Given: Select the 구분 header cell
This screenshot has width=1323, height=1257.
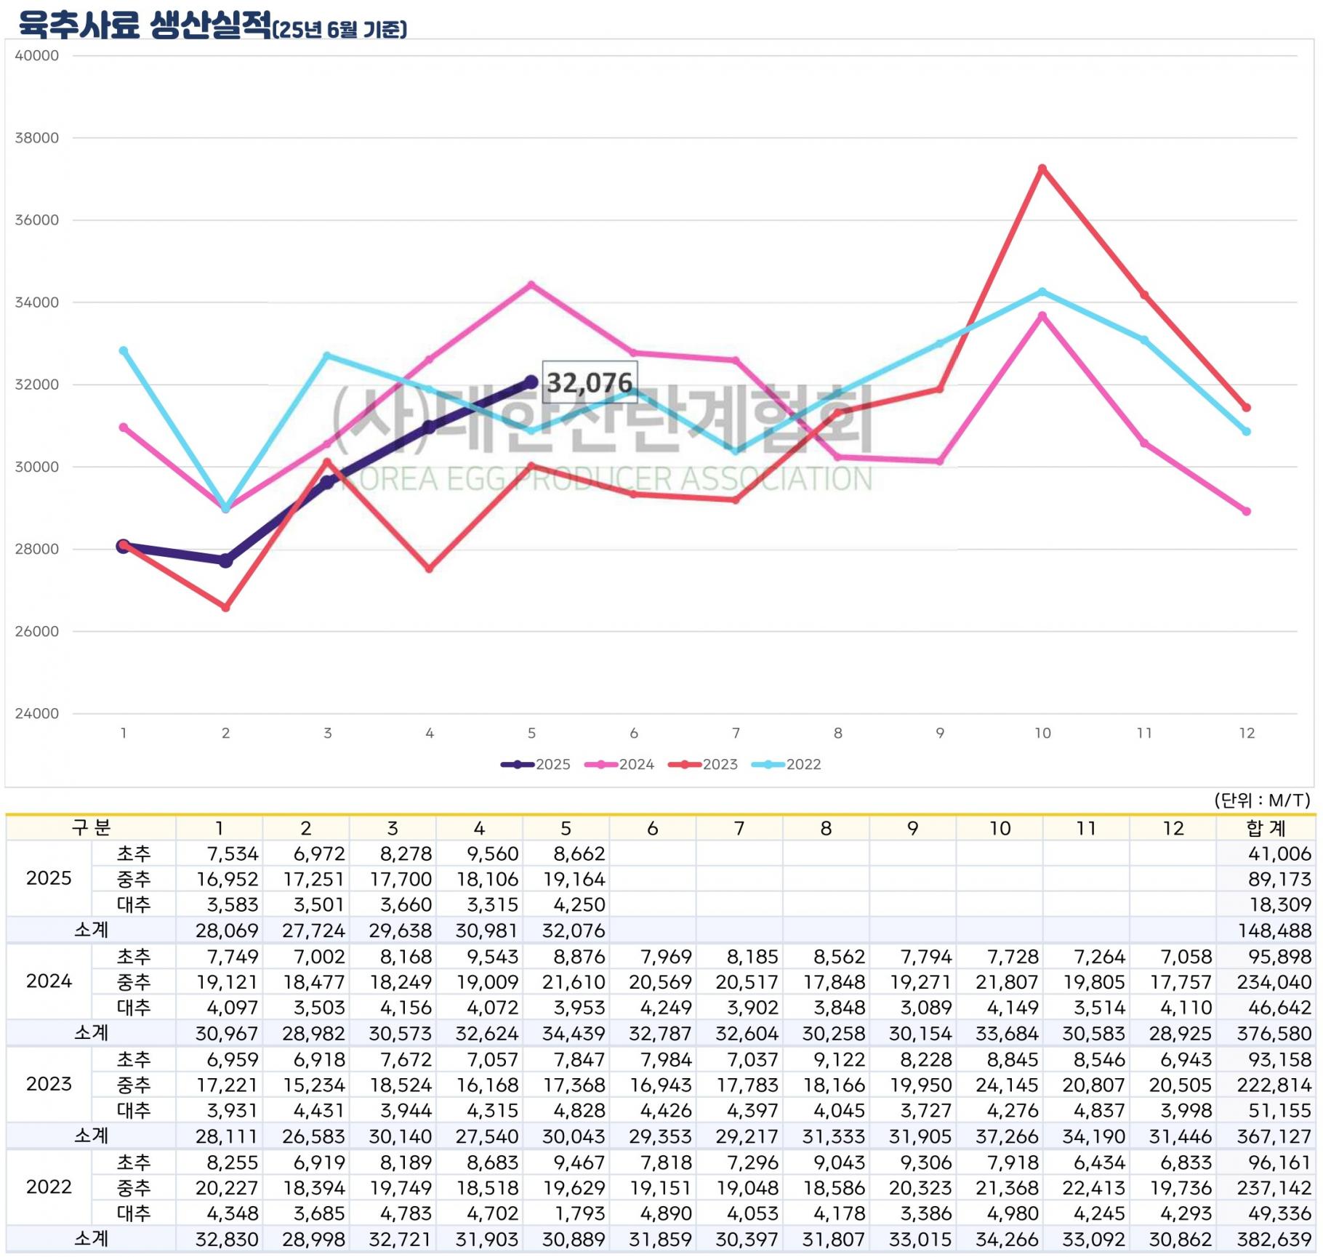Looking at the screenshot, I should pos(91,828).
